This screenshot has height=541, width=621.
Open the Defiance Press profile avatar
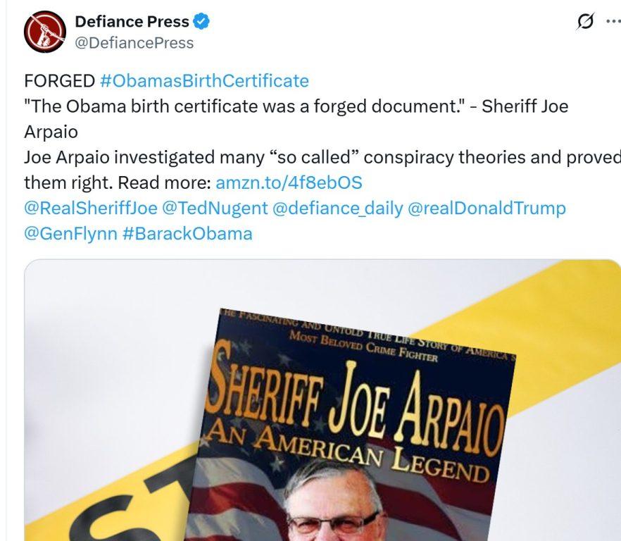click(x=45, y=32)
